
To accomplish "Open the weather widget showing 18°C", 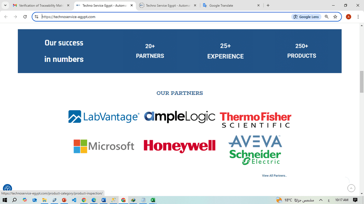I will (x=295, y=200).
